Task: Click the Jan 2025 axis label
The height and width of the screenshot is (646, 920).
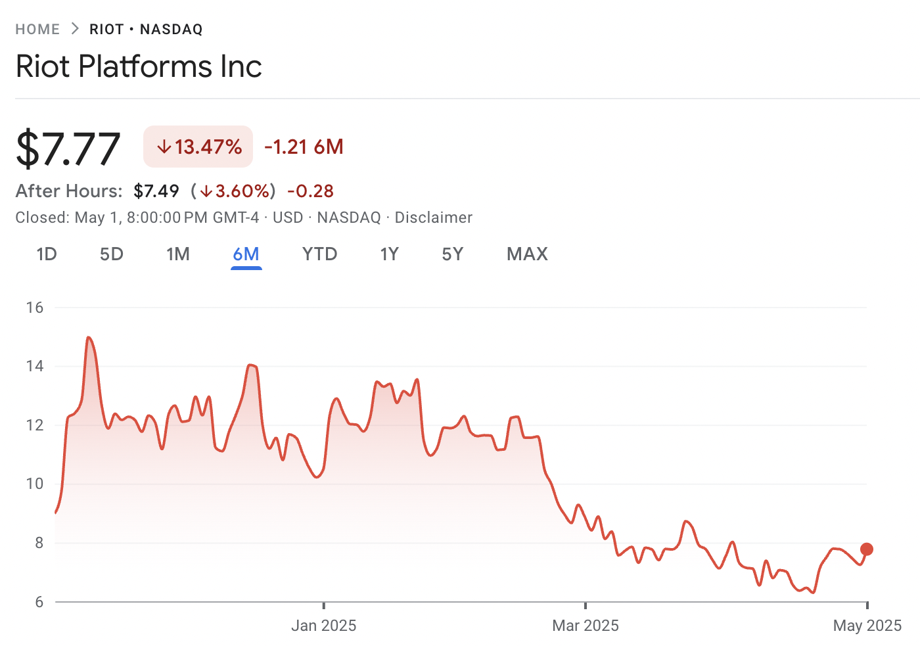Action: click(323, 626)
